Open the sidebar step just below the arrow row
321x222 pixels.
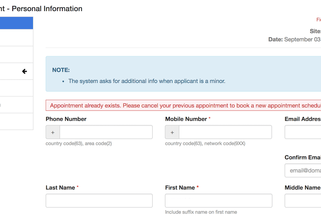[16, 88]
